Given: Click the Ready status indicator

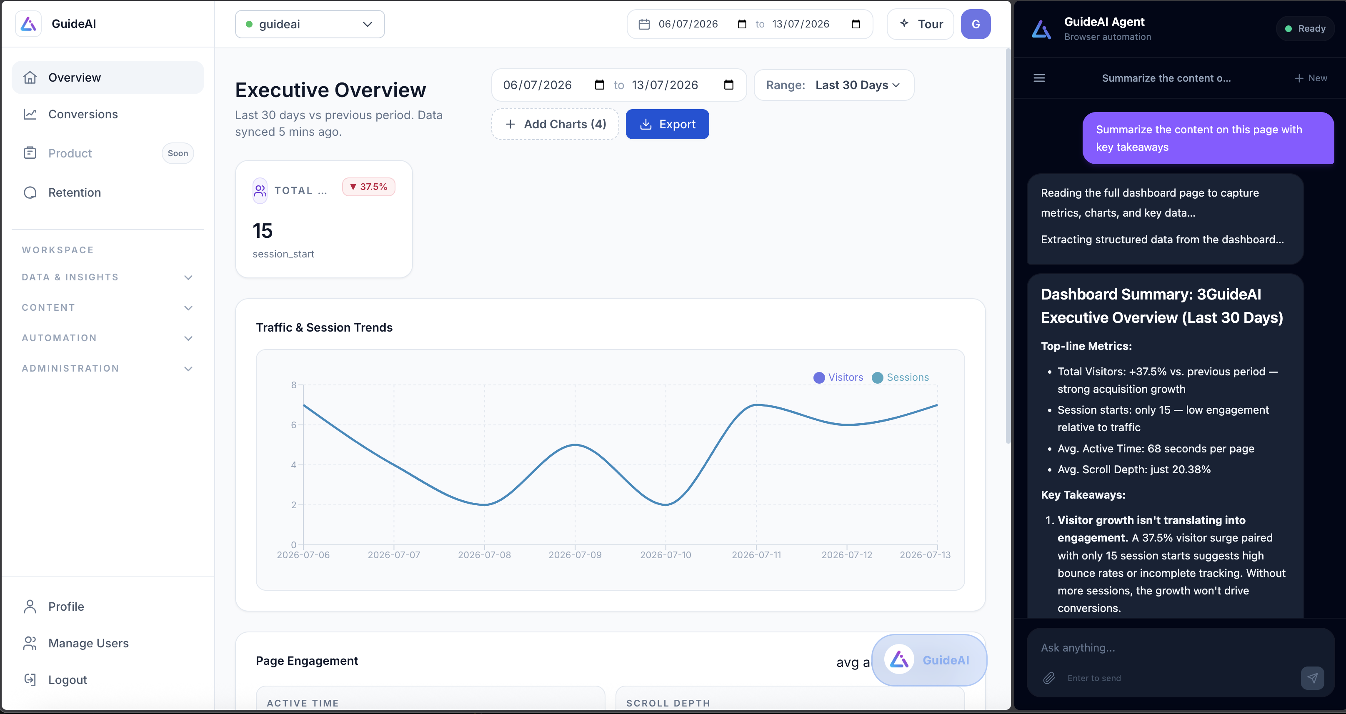Looking at the screenshot, I should 1305,29.
